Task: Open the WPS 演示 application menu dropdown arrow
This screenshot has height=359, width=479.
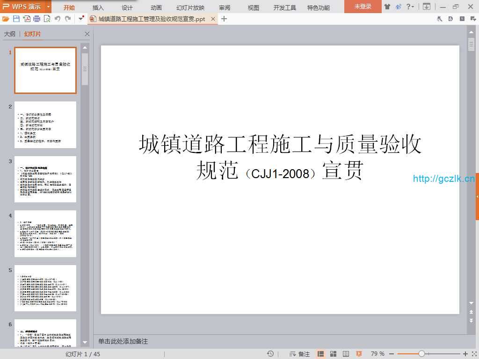Action: 48,7
